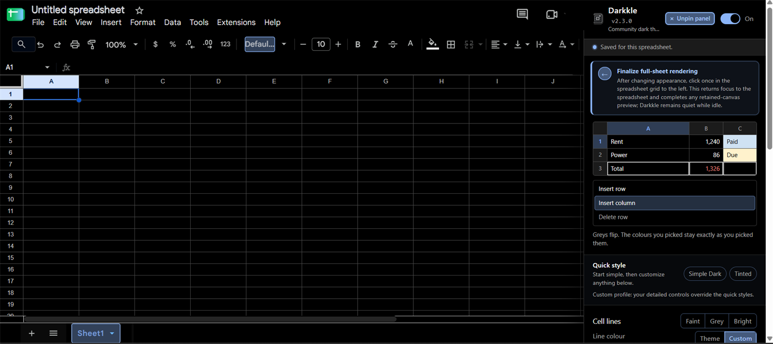Apply the Tinted quick style
This screenshot has width=773, height=344.
(743, 274)
